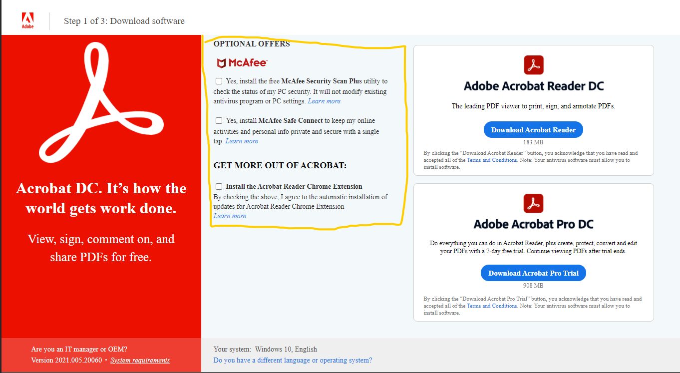The height and width of the screenshot is (373, 680).
Task: Click the Version 2021.005.20060 text
Action: pyautogui.click(x=66, y=360)
